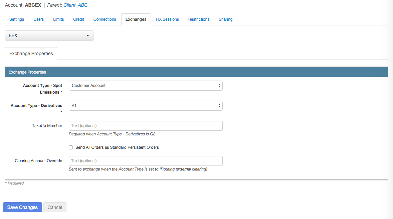Click the Send All Orders checkbox label text
This screenshot has width=393, height=219.
(x=117, y=147)
